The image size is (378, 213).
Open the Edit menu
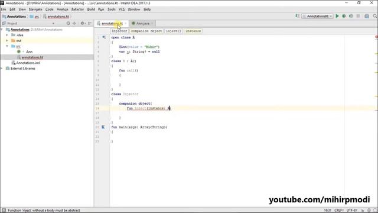(x=12, y=9)
